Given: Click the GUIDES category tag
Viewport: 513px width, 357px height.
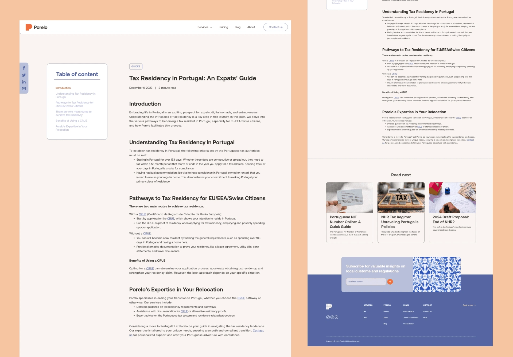Looking at the screenshot, I should tap(136, 67).
